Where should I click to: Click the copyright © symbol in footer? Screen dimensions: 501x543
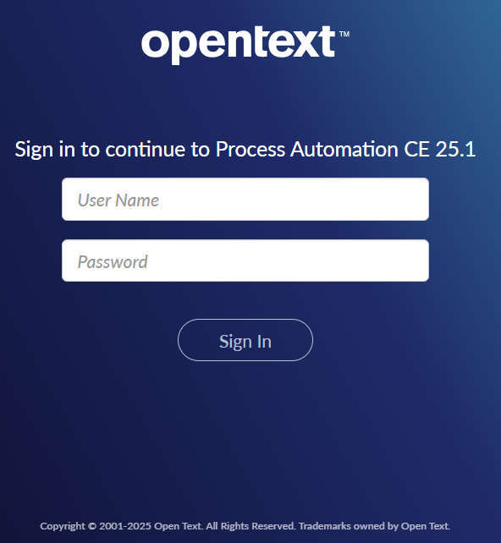tap(91, 526)
